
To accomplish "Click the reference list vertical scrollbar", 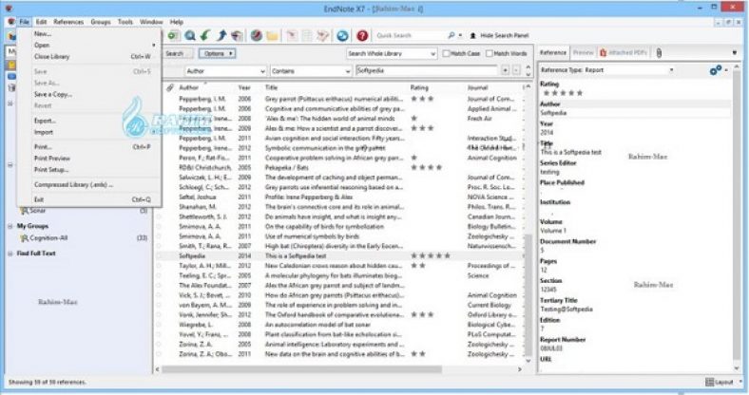I will pyautogui.click(x=528, y=294).
